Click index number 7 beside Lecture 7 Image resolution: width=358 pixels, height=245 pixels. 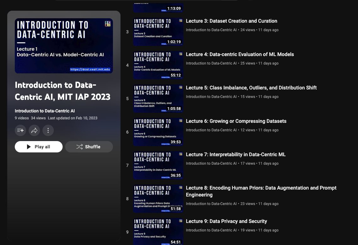tap(127, 165)
